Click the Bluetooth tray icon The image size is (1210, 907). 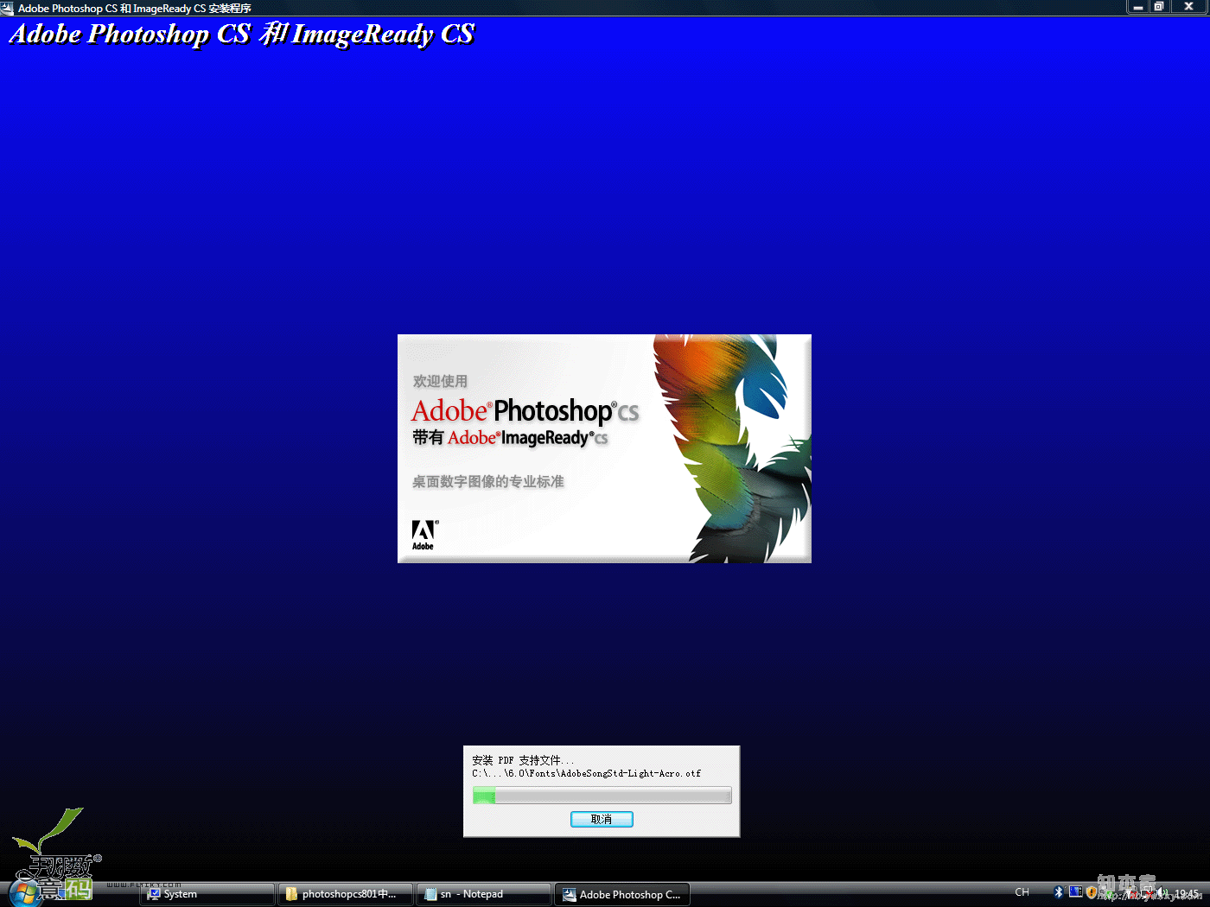(1059, 892)
